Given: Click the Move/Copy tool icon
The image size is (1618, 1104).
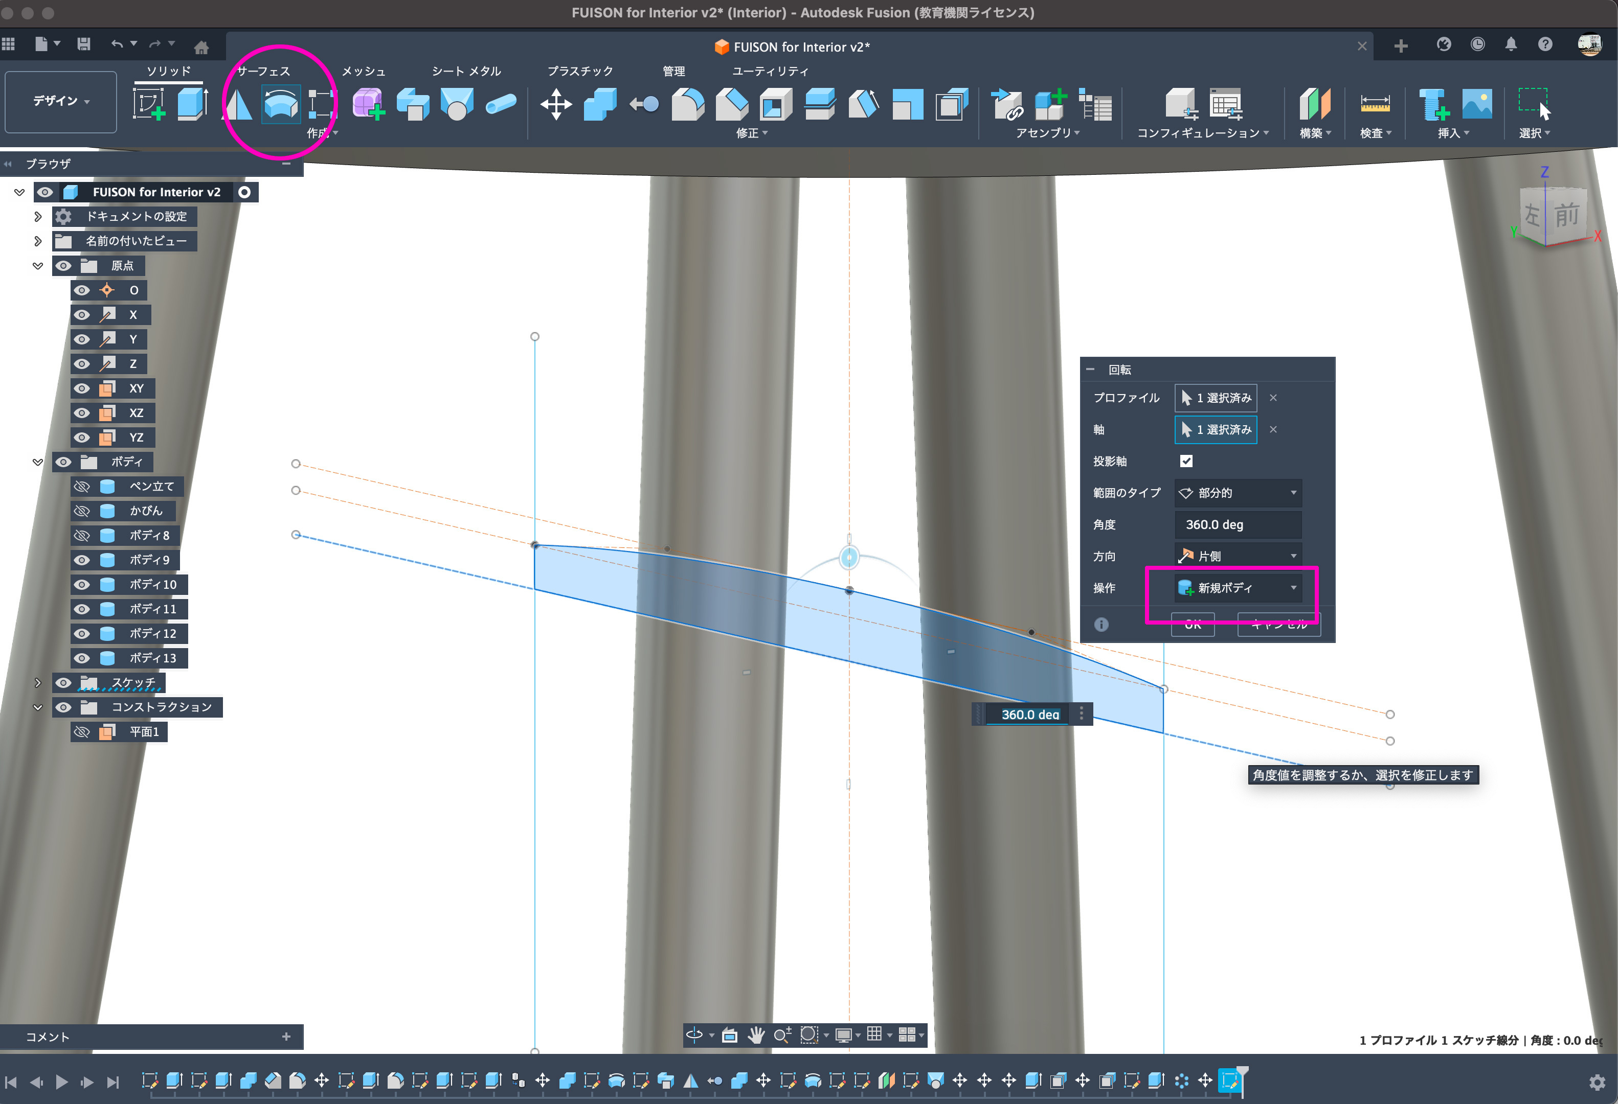Looking at the screenshot, I should pyautogui.click(x=555, y=104).
